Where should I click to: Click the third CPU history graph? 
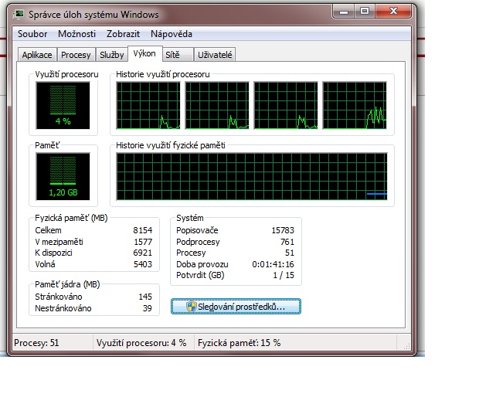point(286,105)
